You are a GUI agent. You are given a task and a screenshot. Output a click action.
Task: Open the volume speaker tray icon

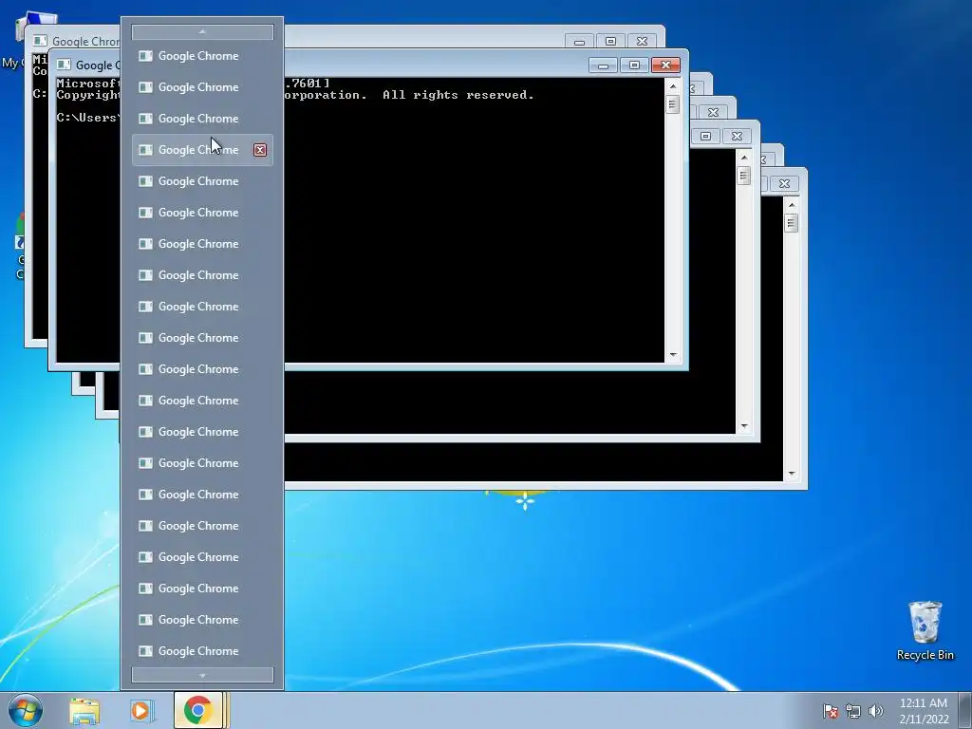(x=876, y=711)
